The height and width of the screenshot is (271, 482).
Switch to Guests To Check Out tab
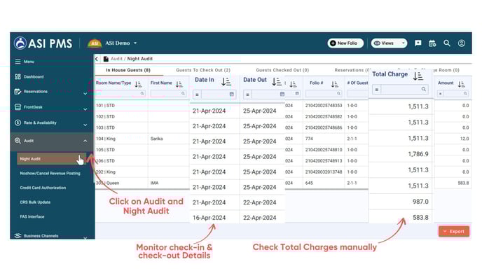[203, 70]
